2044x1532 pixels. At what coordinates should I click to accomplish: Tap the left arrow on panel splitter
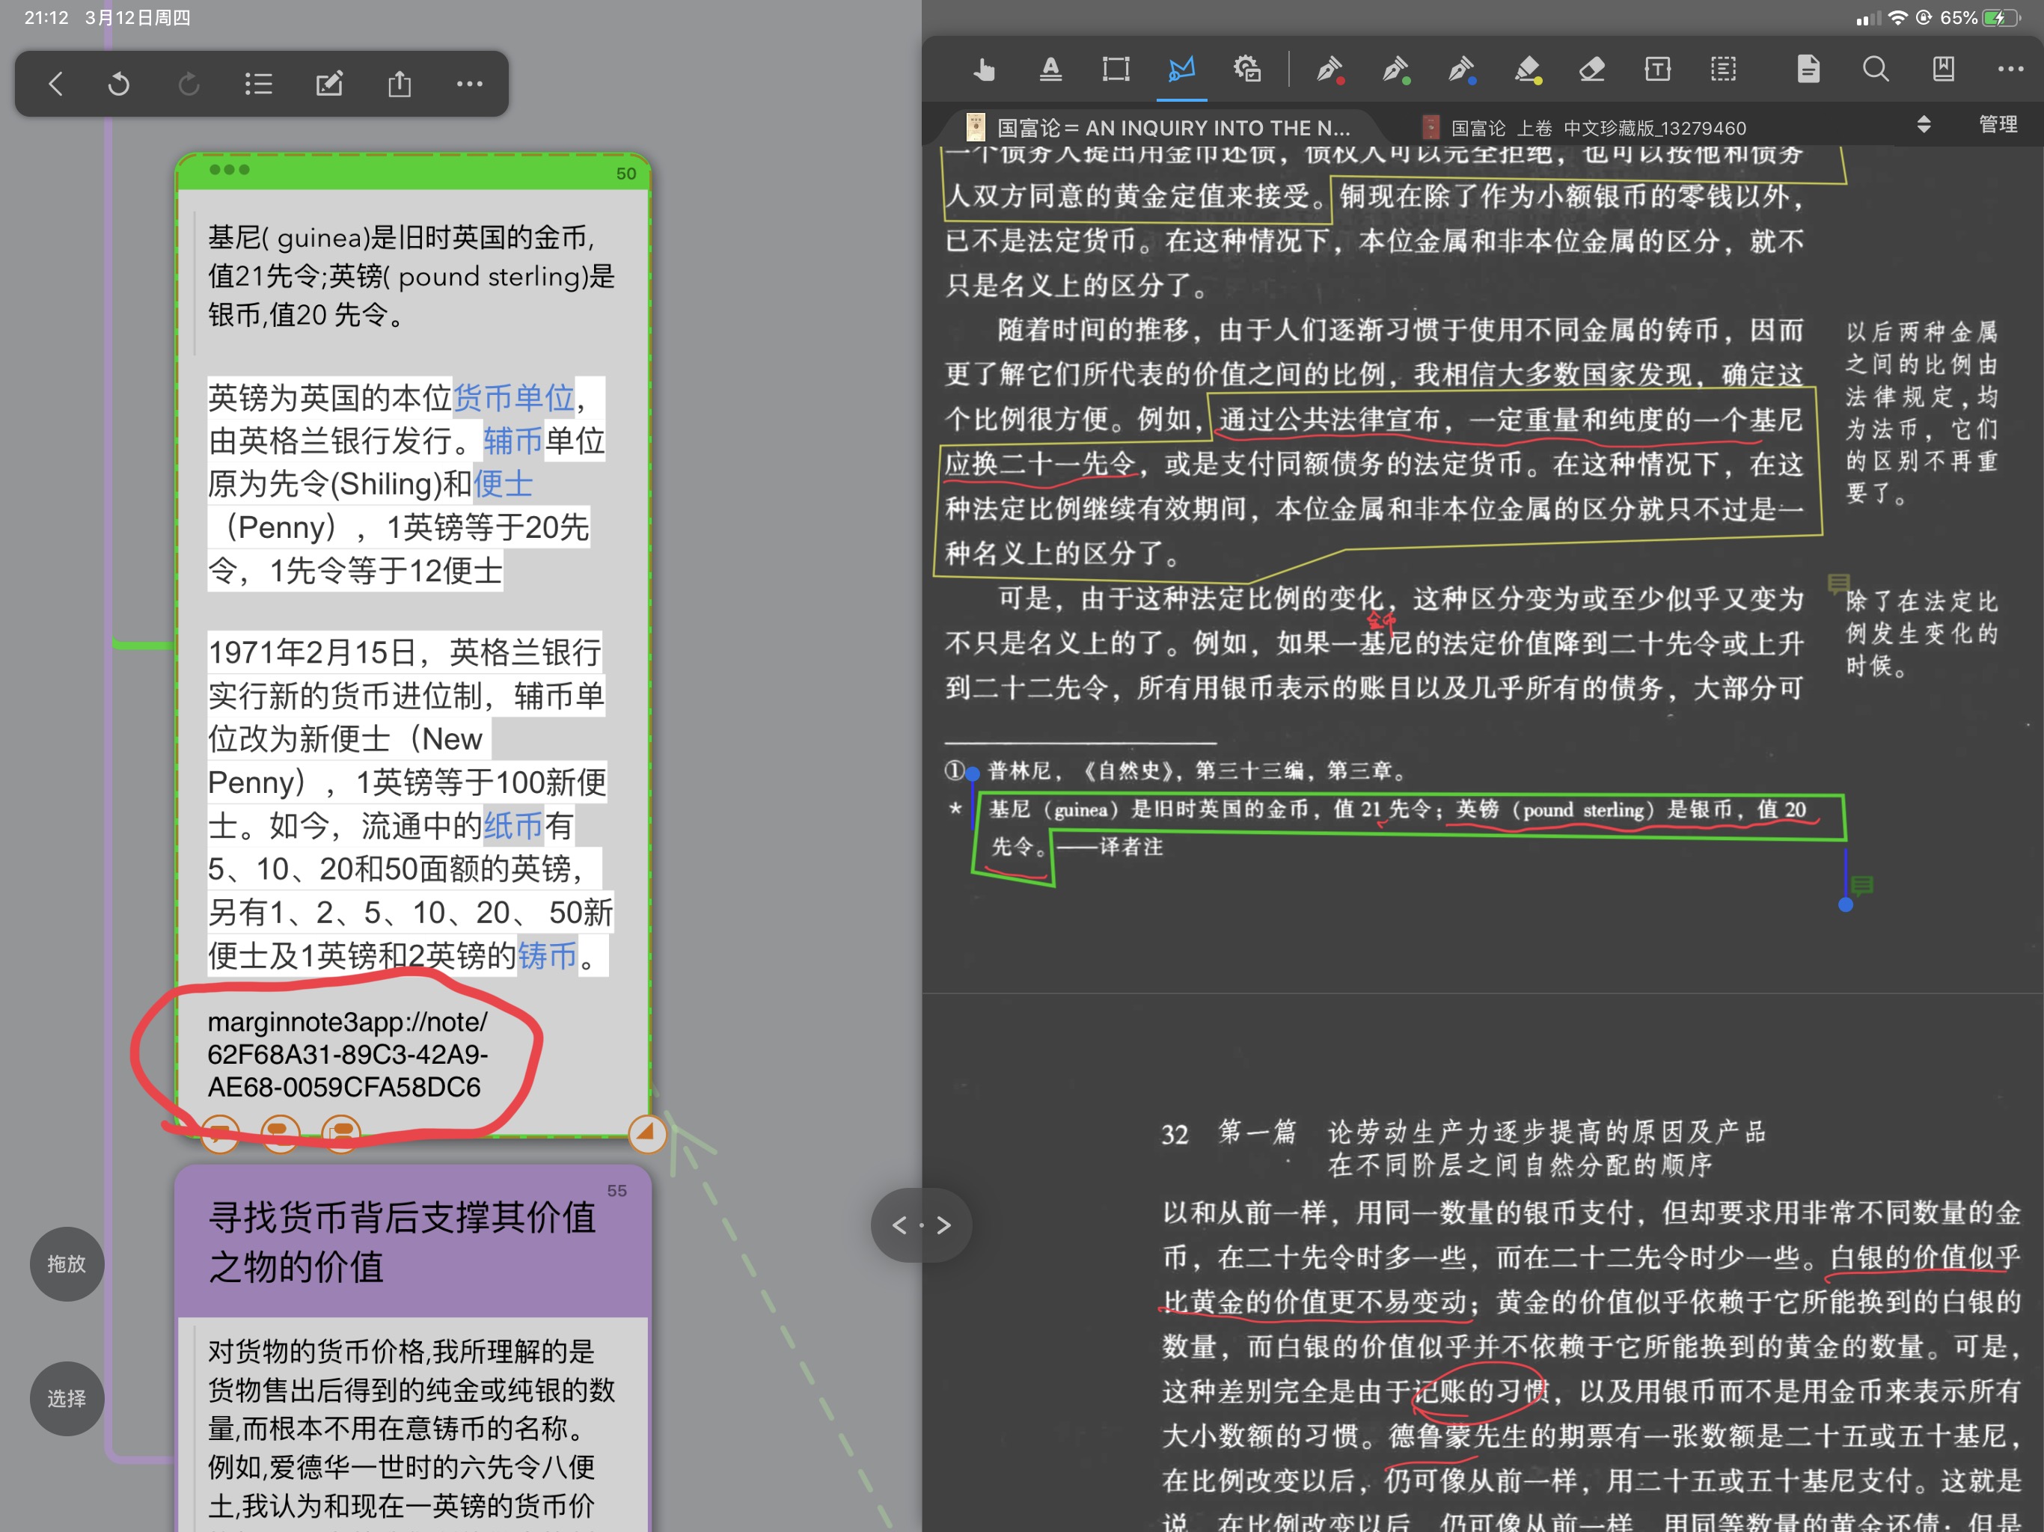pyautogui.click(x=899, y=1225)
